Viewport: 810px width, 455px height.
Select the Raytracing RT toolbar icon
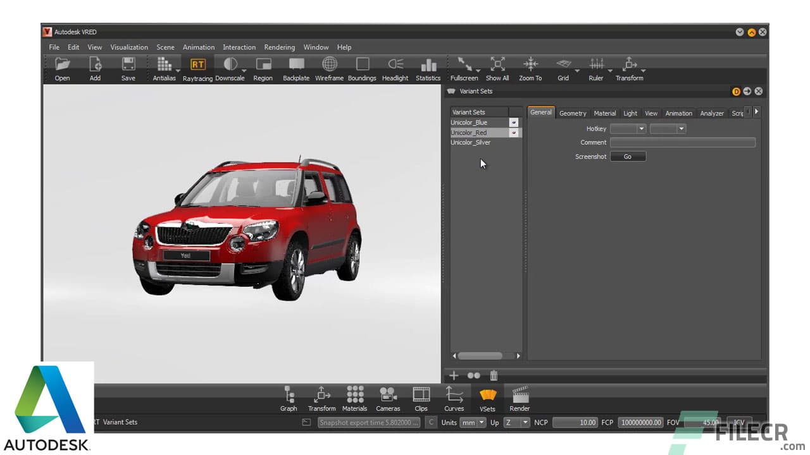[197, 64]
